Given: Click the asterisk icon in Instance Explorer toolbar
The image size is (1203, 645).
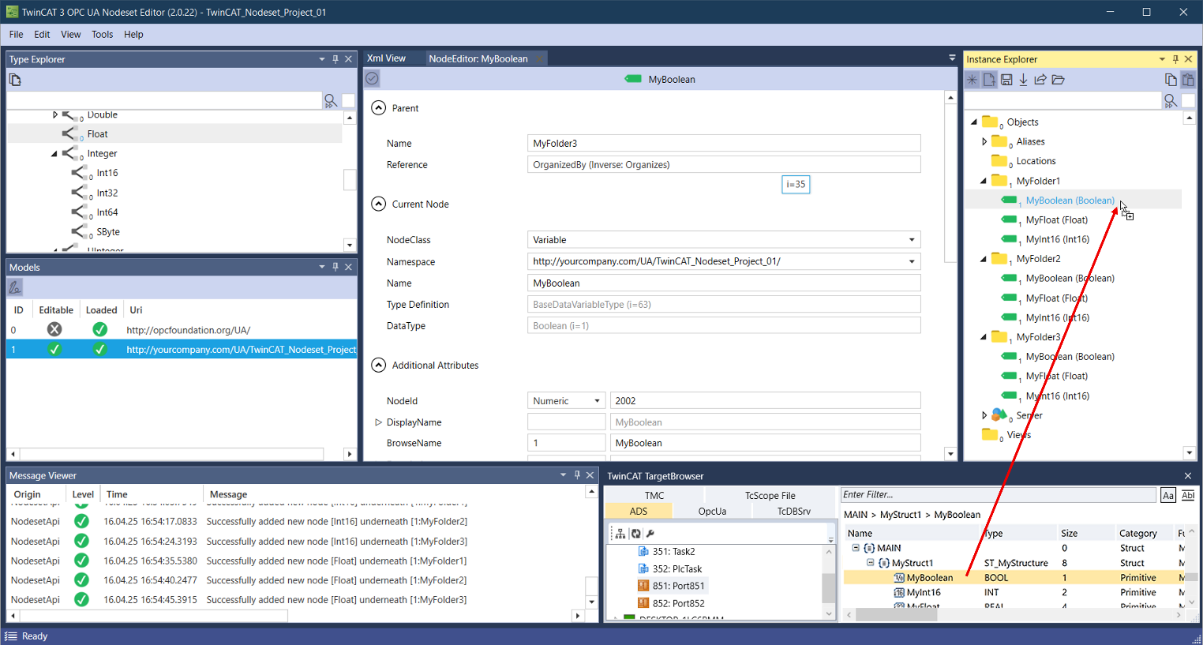Looking at the screenshot, I should (x=973, y=80).
